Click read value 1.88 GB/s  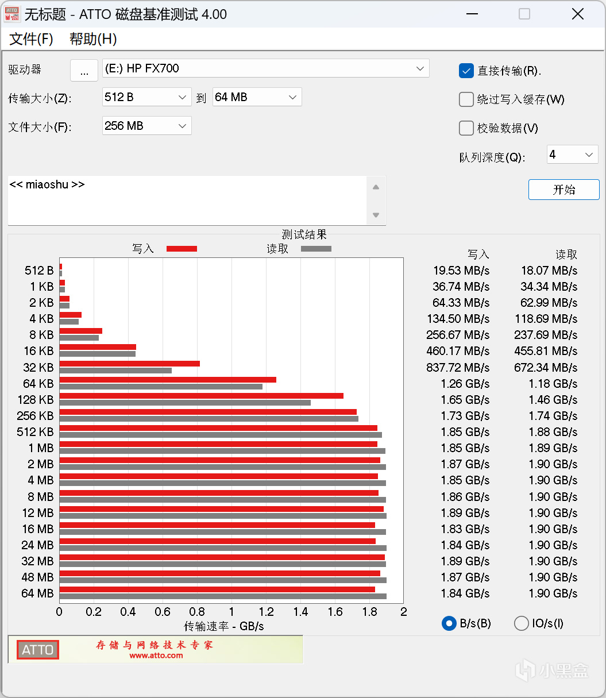pos(553,432)
